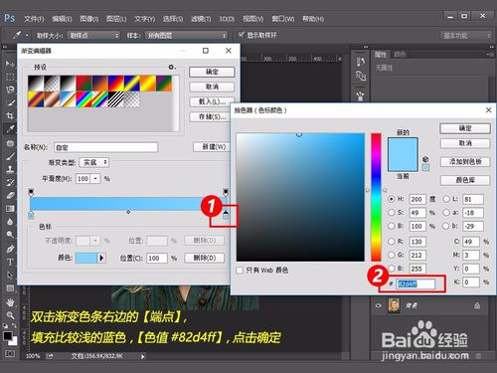This screenshot has width=497, height=373.
Task: Open the 文件(F) menu
Action: (34, 19)
